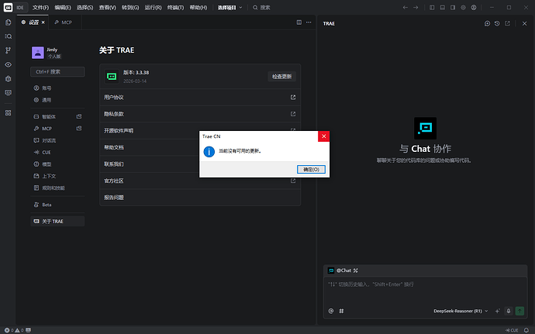Screen dimensions: 535x334
Task: Open 智能体 settings section
Action: (57, 117)
